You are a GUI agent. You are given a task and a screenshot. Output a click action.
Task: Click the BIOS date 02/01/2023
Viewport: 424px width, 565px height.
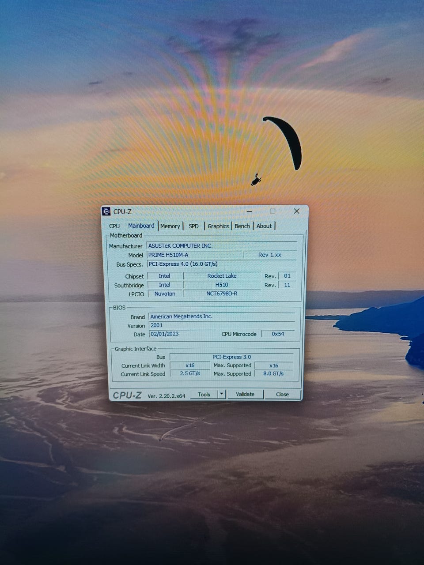(x=182, y=334)
